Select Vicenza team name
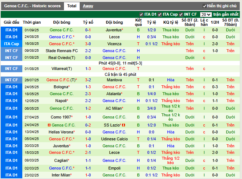Screen dimensions: 242x179 (114, 44)
